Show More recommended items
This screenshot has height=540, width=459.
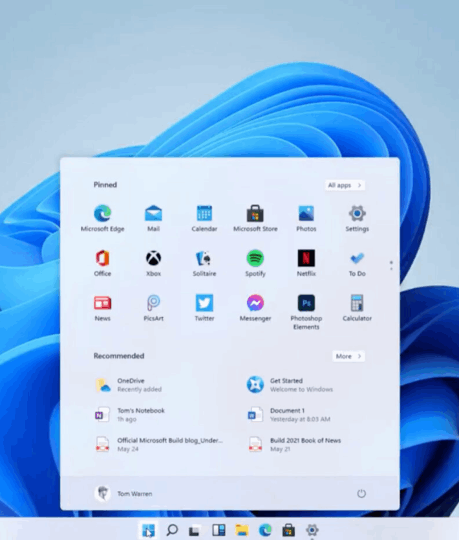click(x=348, y=356)
